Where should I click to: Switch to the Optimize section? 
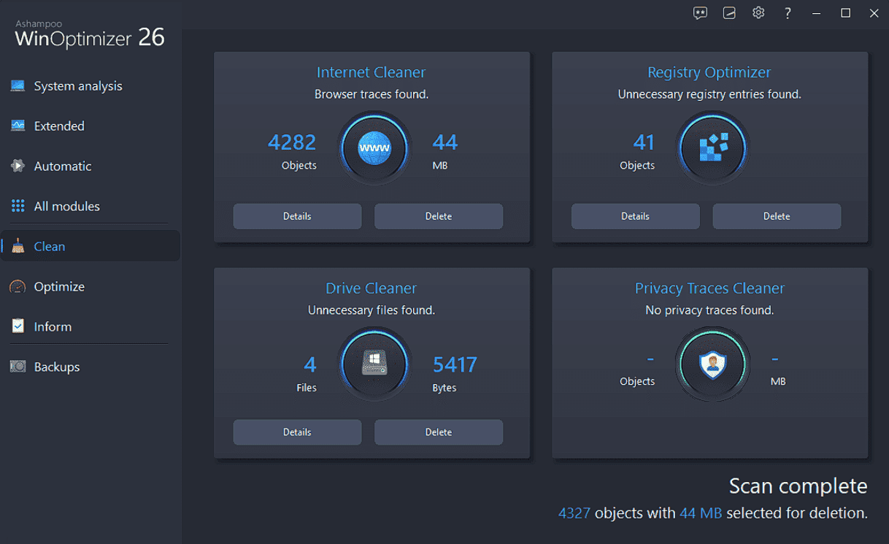click(x=91, y=287)
